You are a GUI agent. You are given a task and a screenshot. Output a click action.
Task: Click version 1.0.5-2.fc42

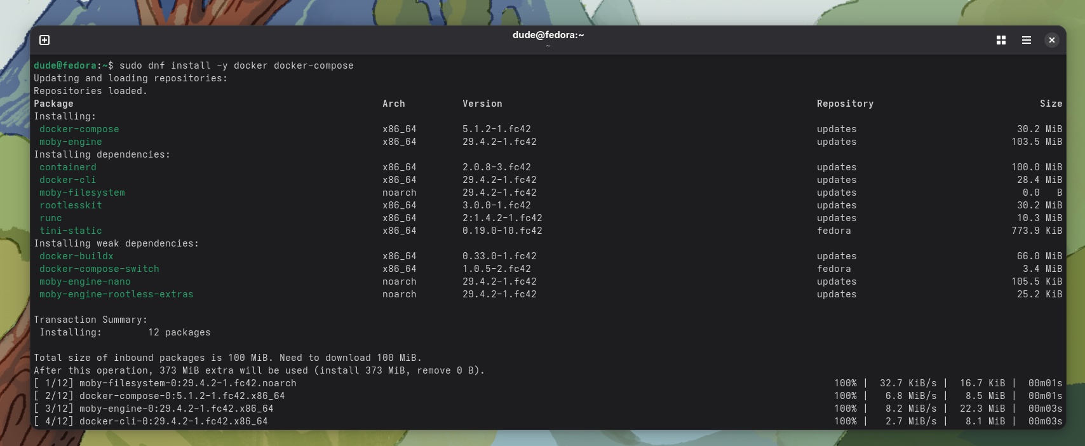tap(497, 269)
